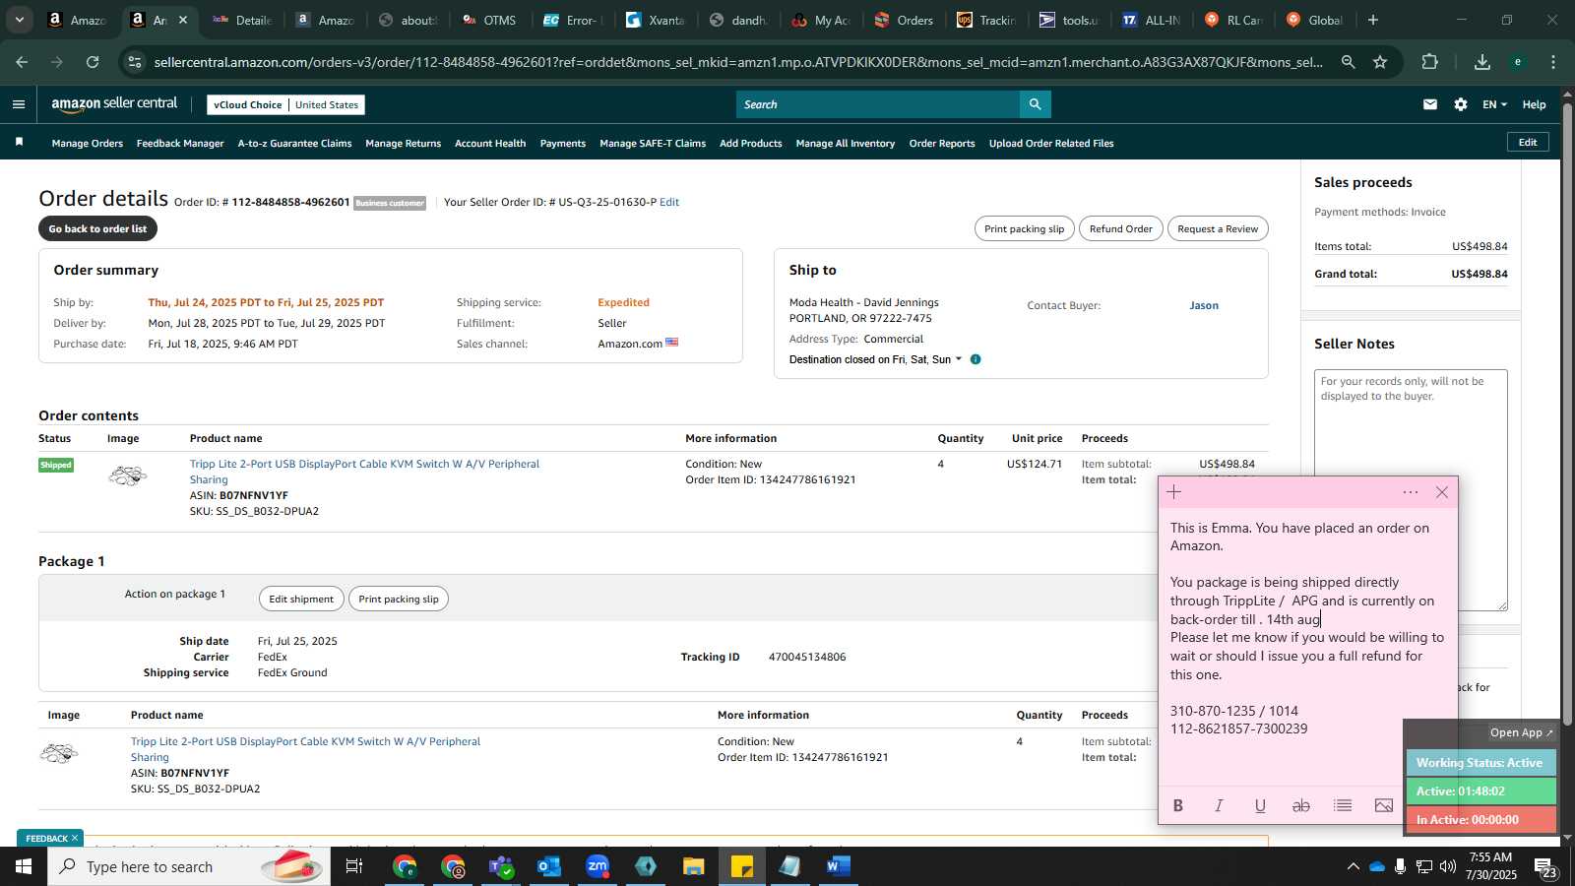Add a new sticky note
Image resolution: width=1575 pixels, height=886 pixels.
(1173, 492)
